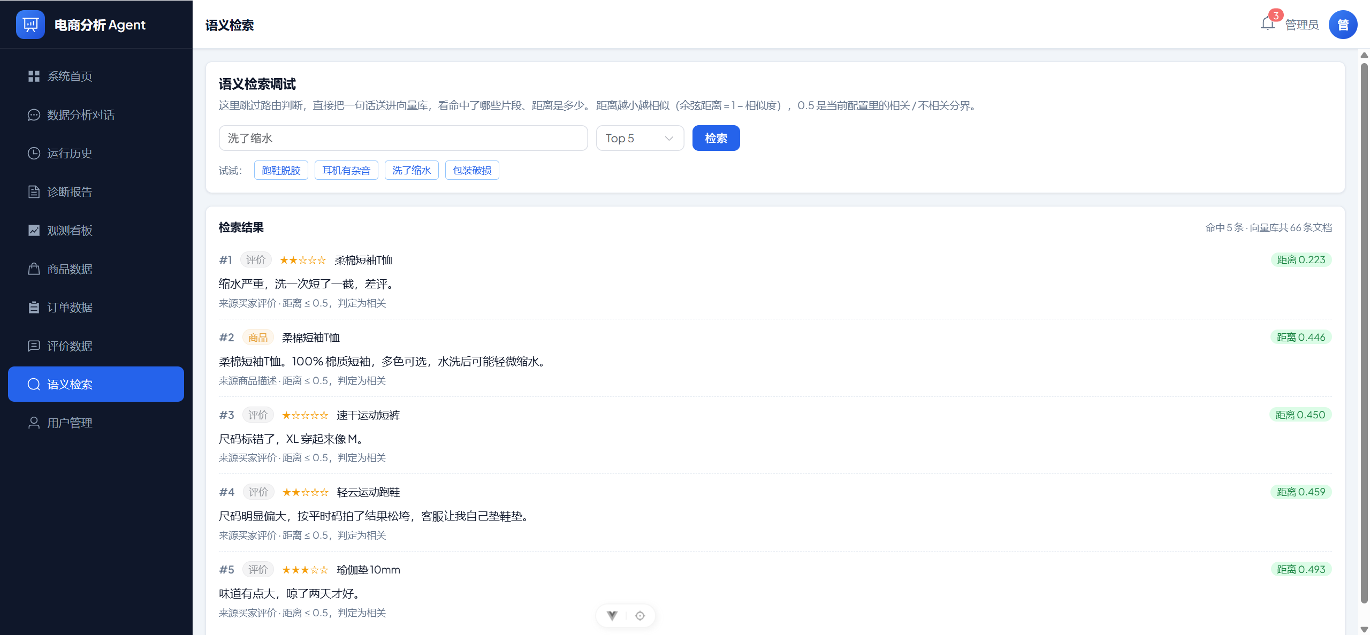Open 数据分析对话 menu item

(96, 115)
